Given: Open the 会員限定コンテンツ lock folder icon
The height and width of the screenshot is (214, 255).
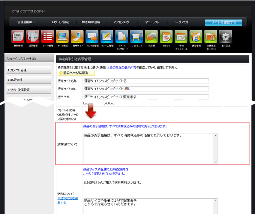Looking at the screenshot, I should pos(211,37).
